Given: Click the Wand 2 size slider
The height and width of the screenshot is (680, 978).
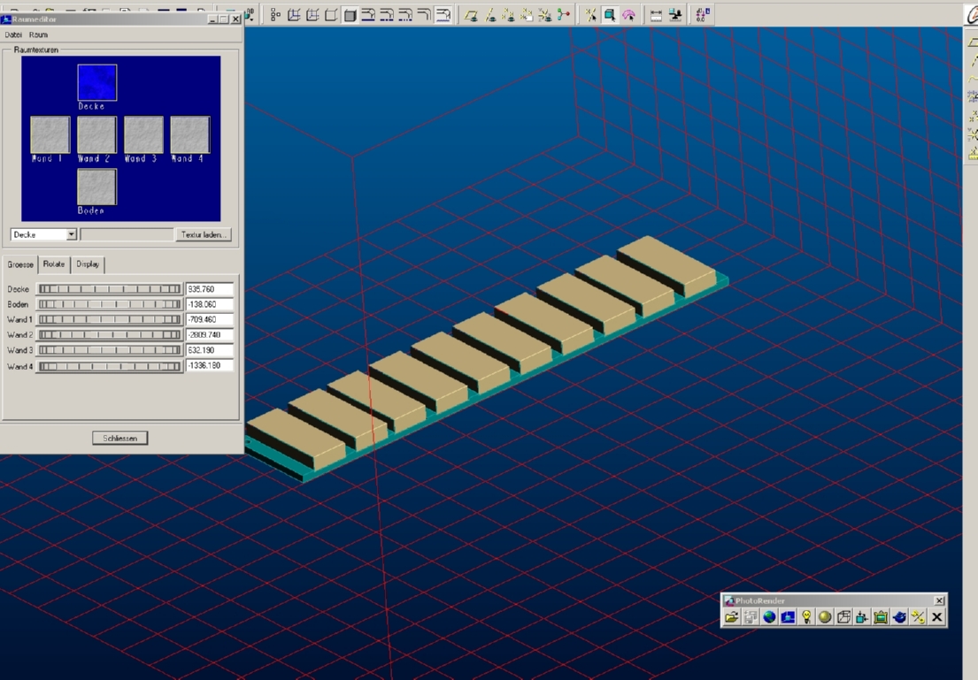Looking at the screenshot, I should tap(109, 335).
